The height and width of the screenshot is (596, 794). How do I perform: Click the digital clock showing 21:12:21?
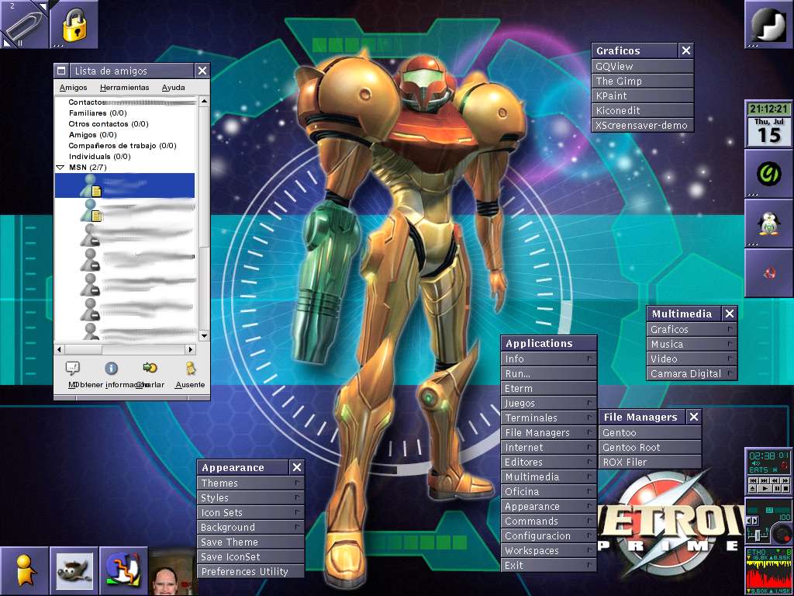point(768,109)
